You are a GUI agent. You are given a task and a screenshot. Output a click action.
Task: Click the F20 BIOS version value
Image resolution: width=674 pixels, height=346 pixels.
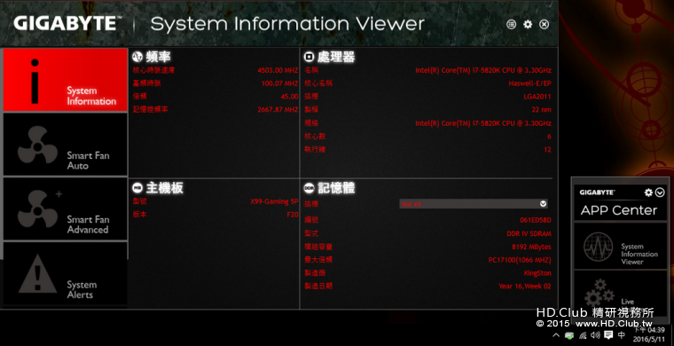coord(293,215)
